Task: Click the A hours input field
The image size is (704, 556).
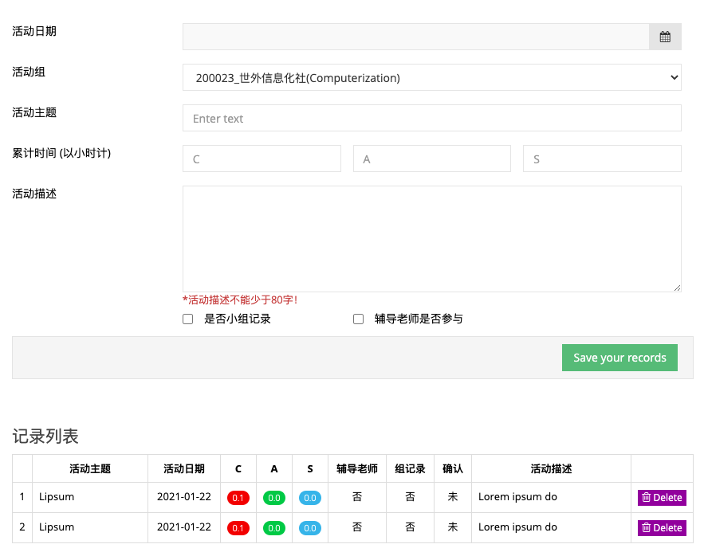Action: [x=431, y=159]
